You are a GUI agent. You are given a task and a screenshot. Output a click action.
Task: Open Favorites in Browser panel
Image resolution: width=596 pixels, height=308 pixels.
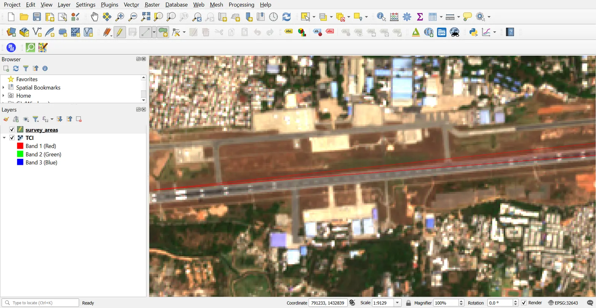click(x=27, y=79)
